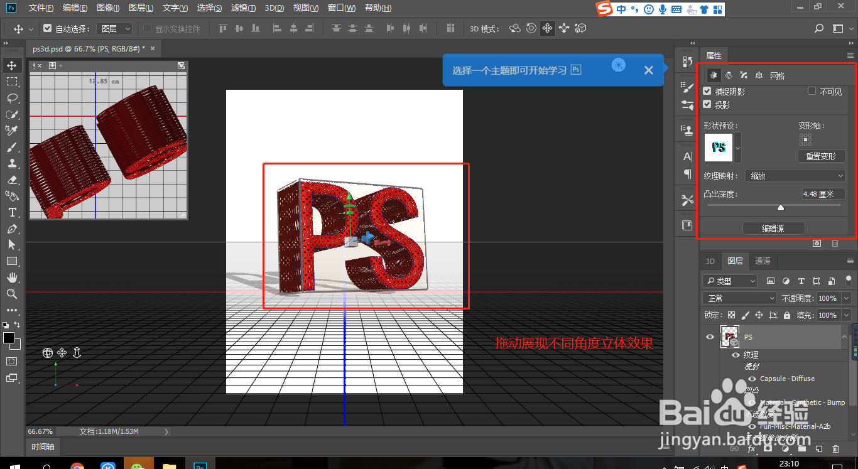Image resolution: width=858 pixels, height=469 pixels.
Task: Select the Zoom tool
Action: 12,294
